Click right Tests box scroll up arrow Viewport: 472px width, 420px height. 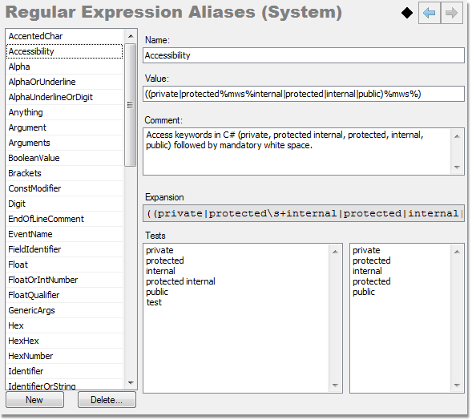tap(457, 252)
